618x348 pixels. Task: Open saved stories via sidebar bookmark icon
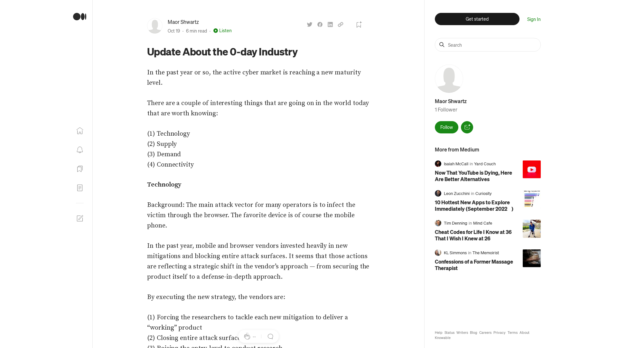pyautogui.click(x=80, y=169)
